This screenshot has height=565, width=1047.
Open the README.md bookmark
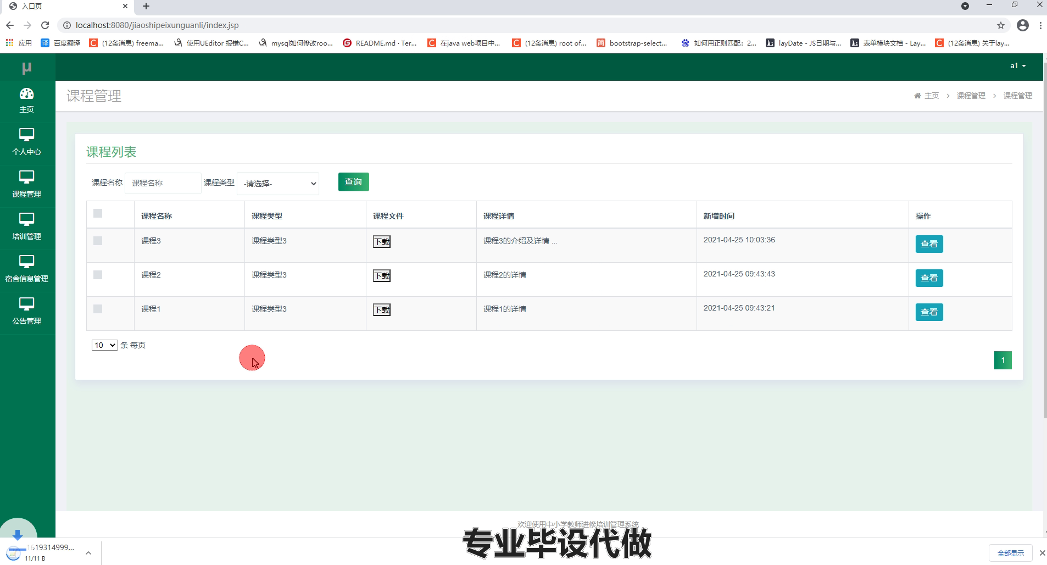(380, 43)
